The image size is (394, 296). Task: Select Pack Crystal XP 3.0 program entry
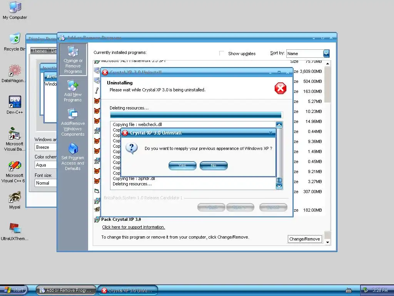(121, 219)
